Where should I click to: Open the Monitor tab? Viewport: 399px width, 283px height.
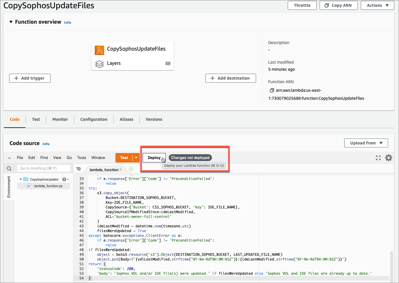tap(60, 119)
